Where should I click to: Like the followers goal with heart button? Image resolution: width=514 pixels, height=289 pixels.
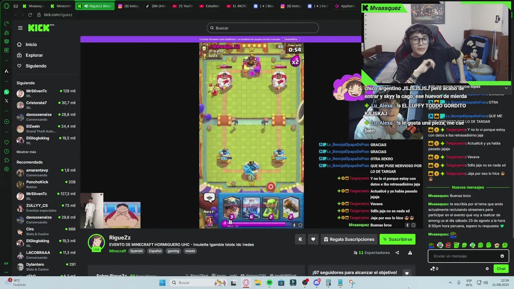pyautogui.click(x=407, y=273)
